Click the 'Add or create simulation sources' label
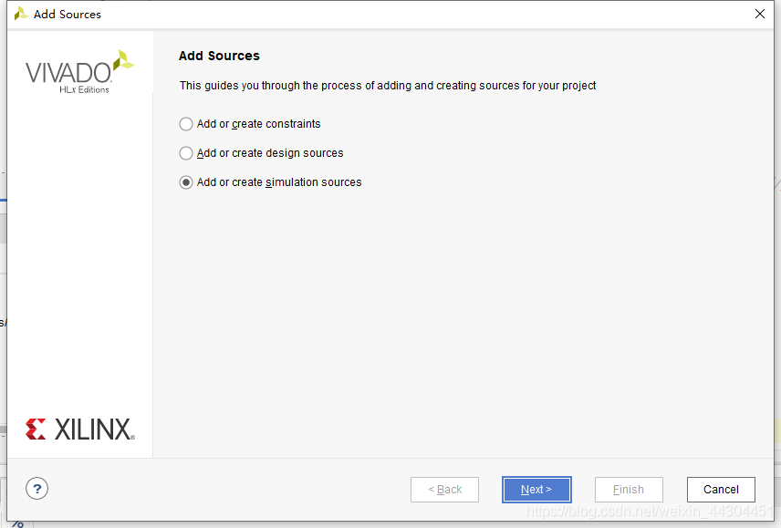This screenshot has height=528, width=781. pyautogui.click(x=279, y=182)
